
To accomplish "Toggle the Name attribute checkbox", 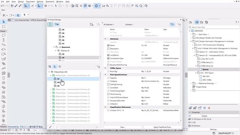I will coord(108,45).
